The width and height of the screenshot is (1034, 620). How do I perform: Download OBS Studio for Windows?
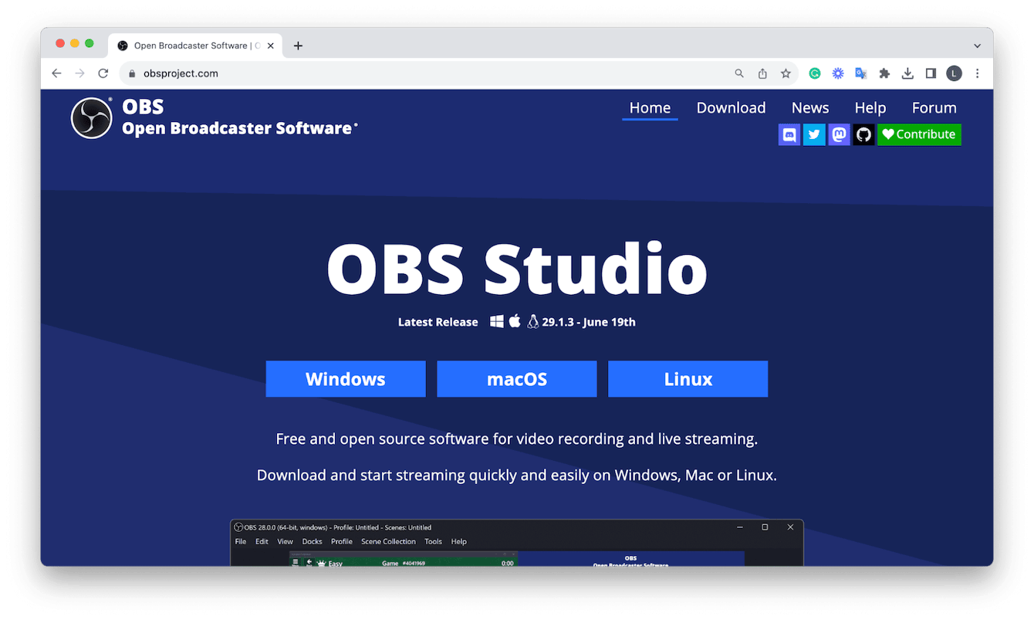[x=346, y=379]
